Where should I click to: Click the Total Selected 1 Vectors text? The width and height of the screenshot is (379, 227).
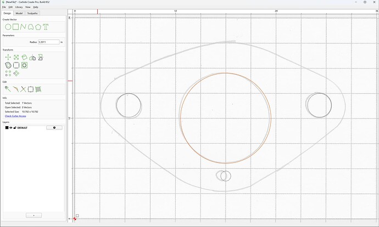pos(18,103)
